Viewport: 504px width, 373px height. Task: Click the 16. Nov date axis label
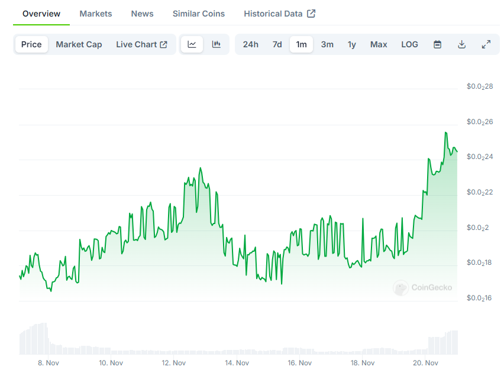click(299, 363)
